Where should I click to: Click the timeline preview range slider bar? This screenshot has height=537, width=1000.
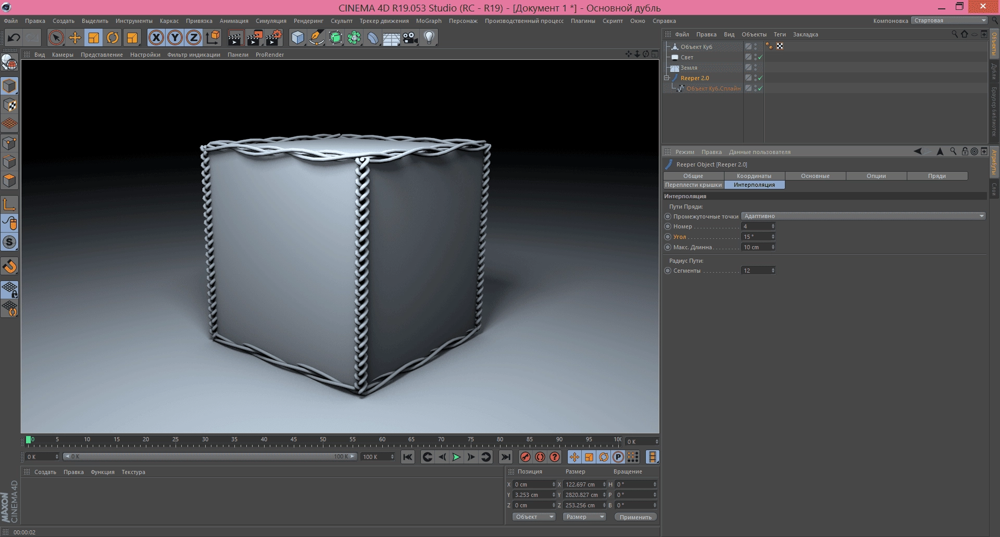[210, 456]
